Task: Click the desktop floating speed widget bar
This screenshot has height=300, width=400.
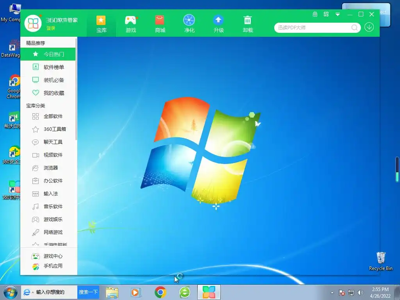Action: pos(397,170)
